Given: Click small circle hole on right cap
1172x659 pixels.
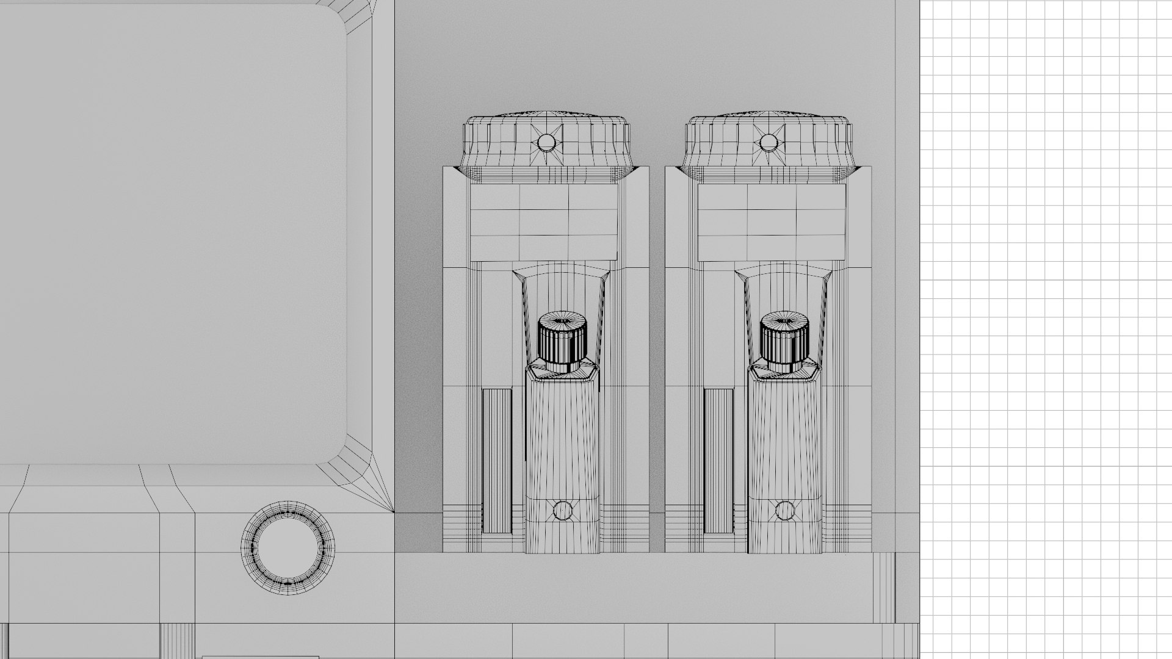Looking at the screenshot, I should 768,143.
